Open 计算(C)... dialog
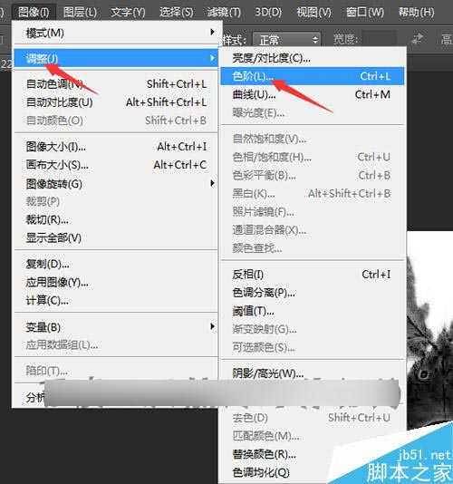 [x=116, y=300]
